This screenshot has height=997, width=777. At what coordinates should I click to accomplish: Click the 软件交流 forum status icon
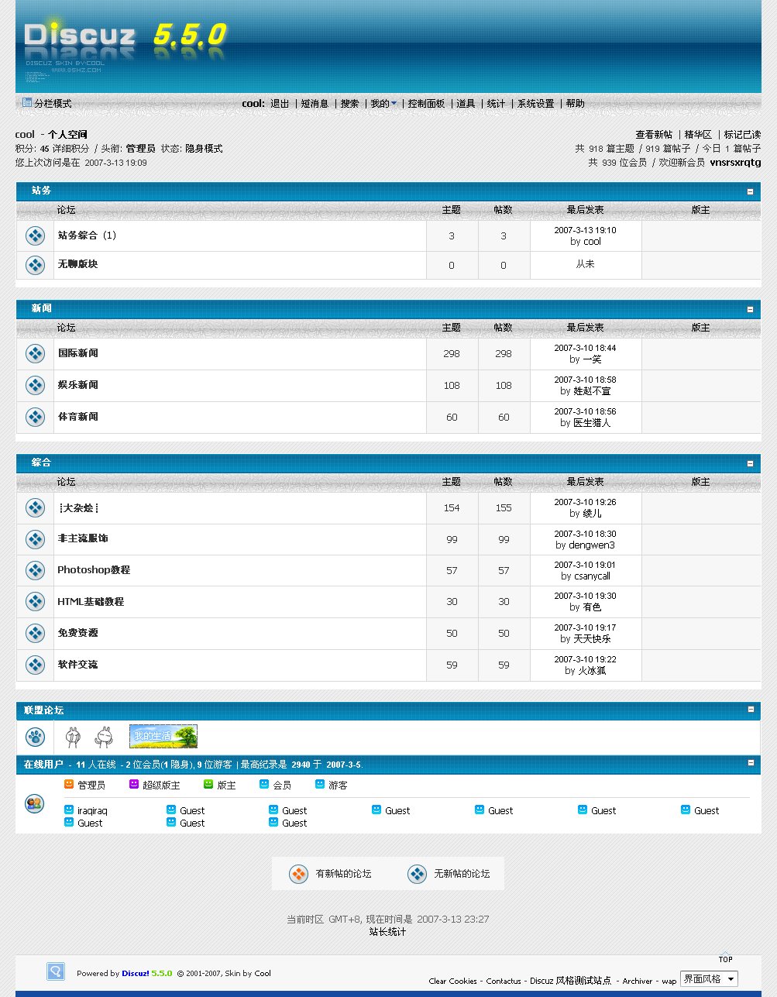(x=35, y=665)
